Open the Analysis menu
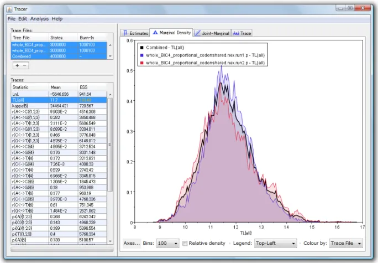 click(39, 19)
